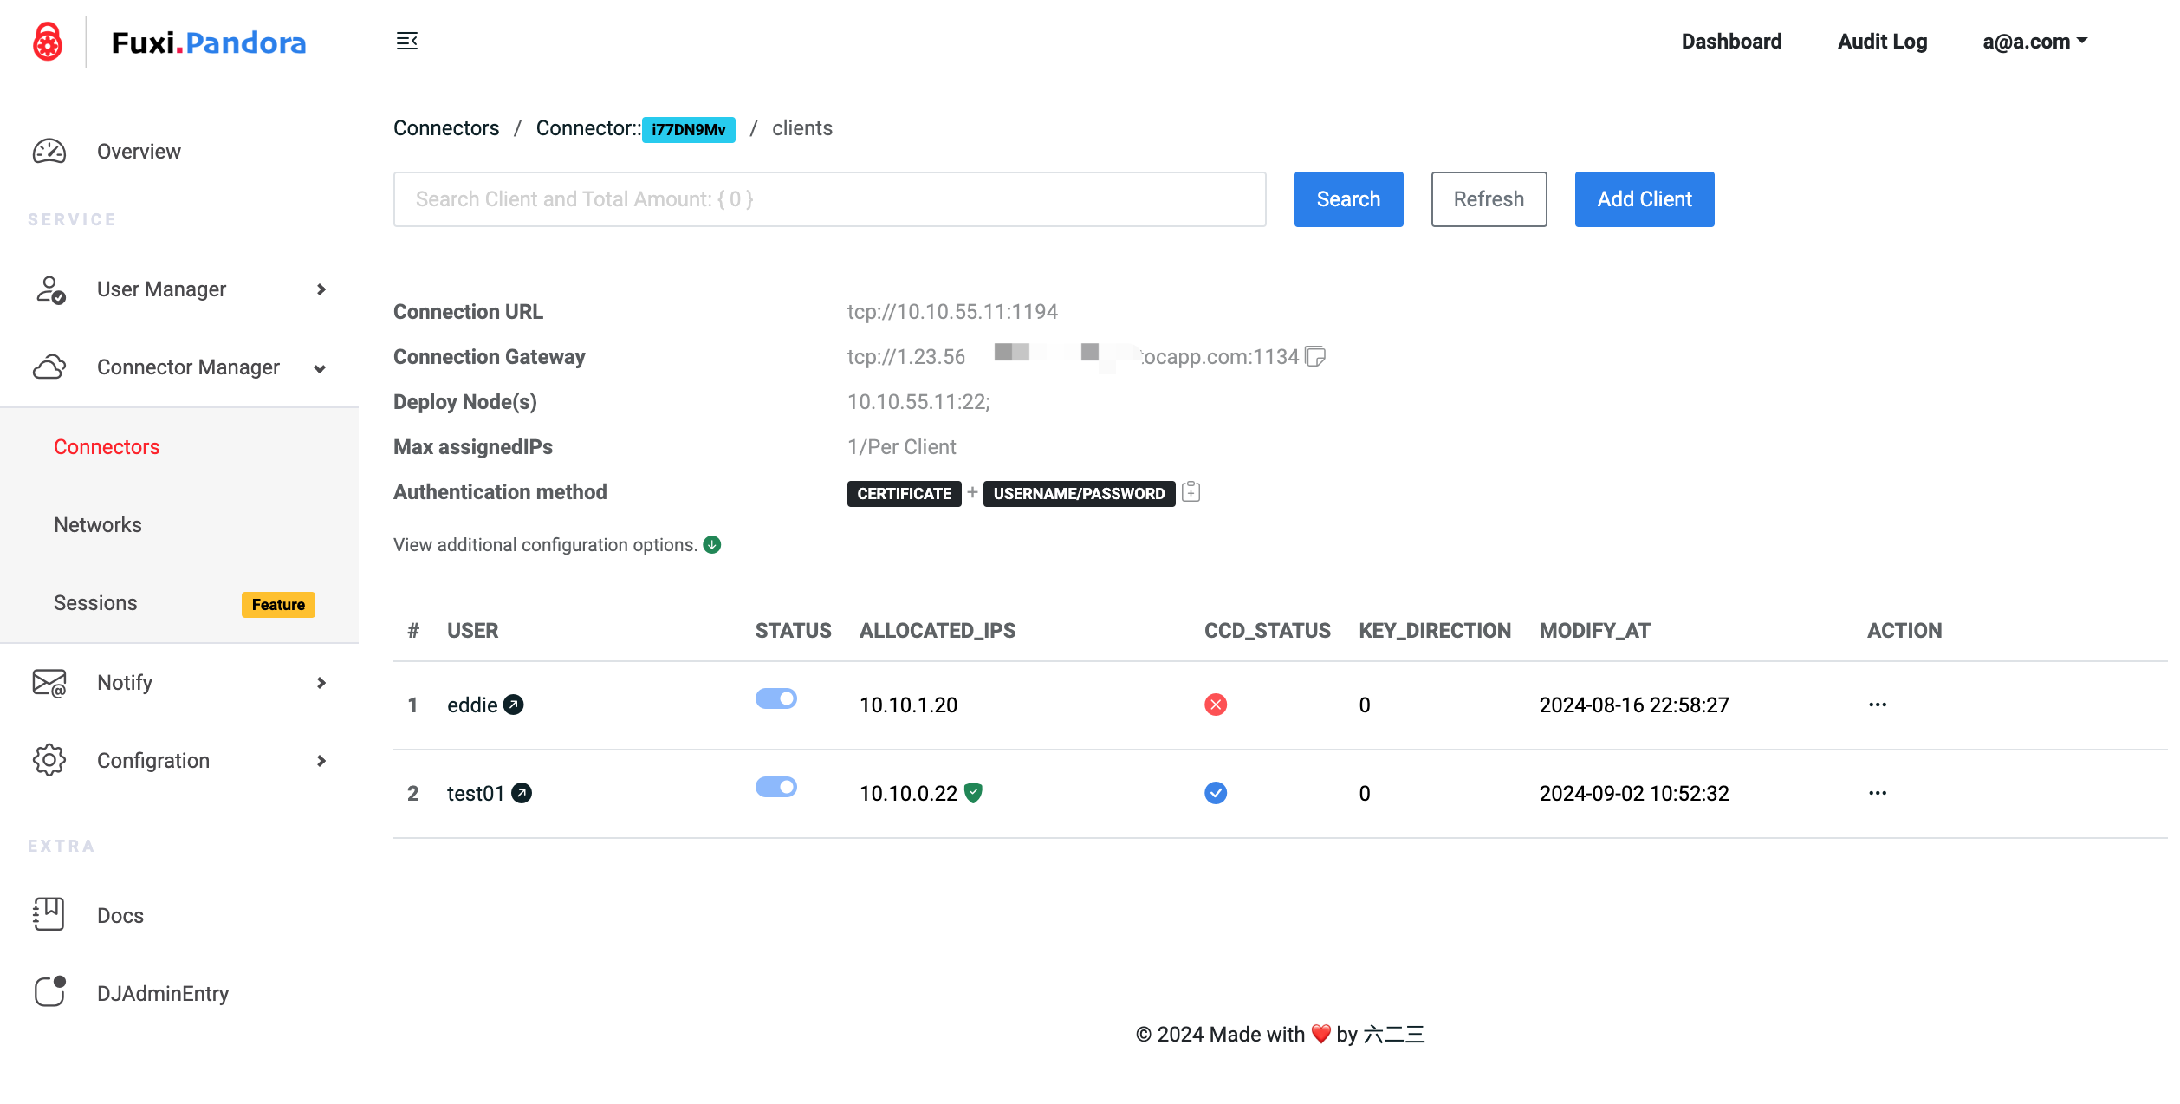
Task: Expand the Configration submenu arrow
Action: [321, 761]
